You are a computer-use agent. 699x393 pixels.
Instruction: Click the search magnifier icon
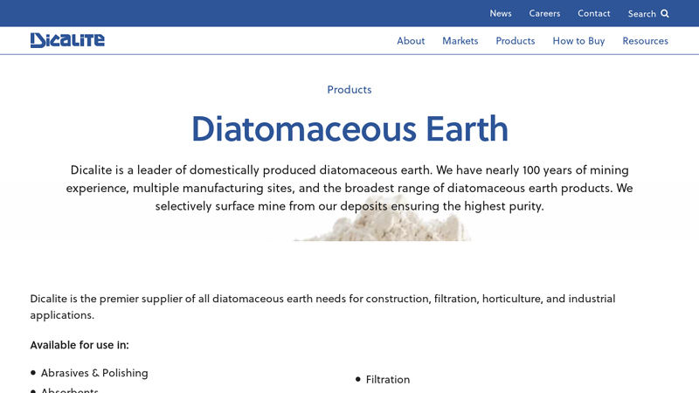point(665,13)
